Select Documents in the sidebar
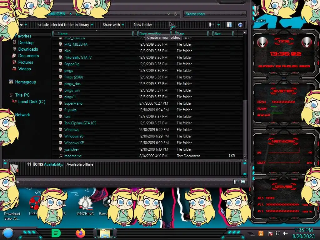 pos(28,56)
